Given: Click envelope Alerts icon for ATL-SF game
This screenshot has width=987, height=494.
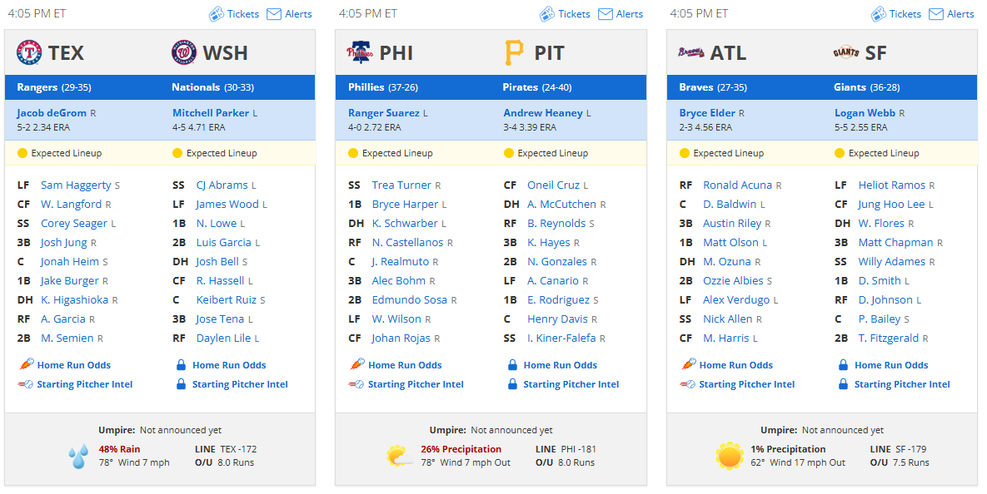Looking at the screenshot, I should 937,14.
